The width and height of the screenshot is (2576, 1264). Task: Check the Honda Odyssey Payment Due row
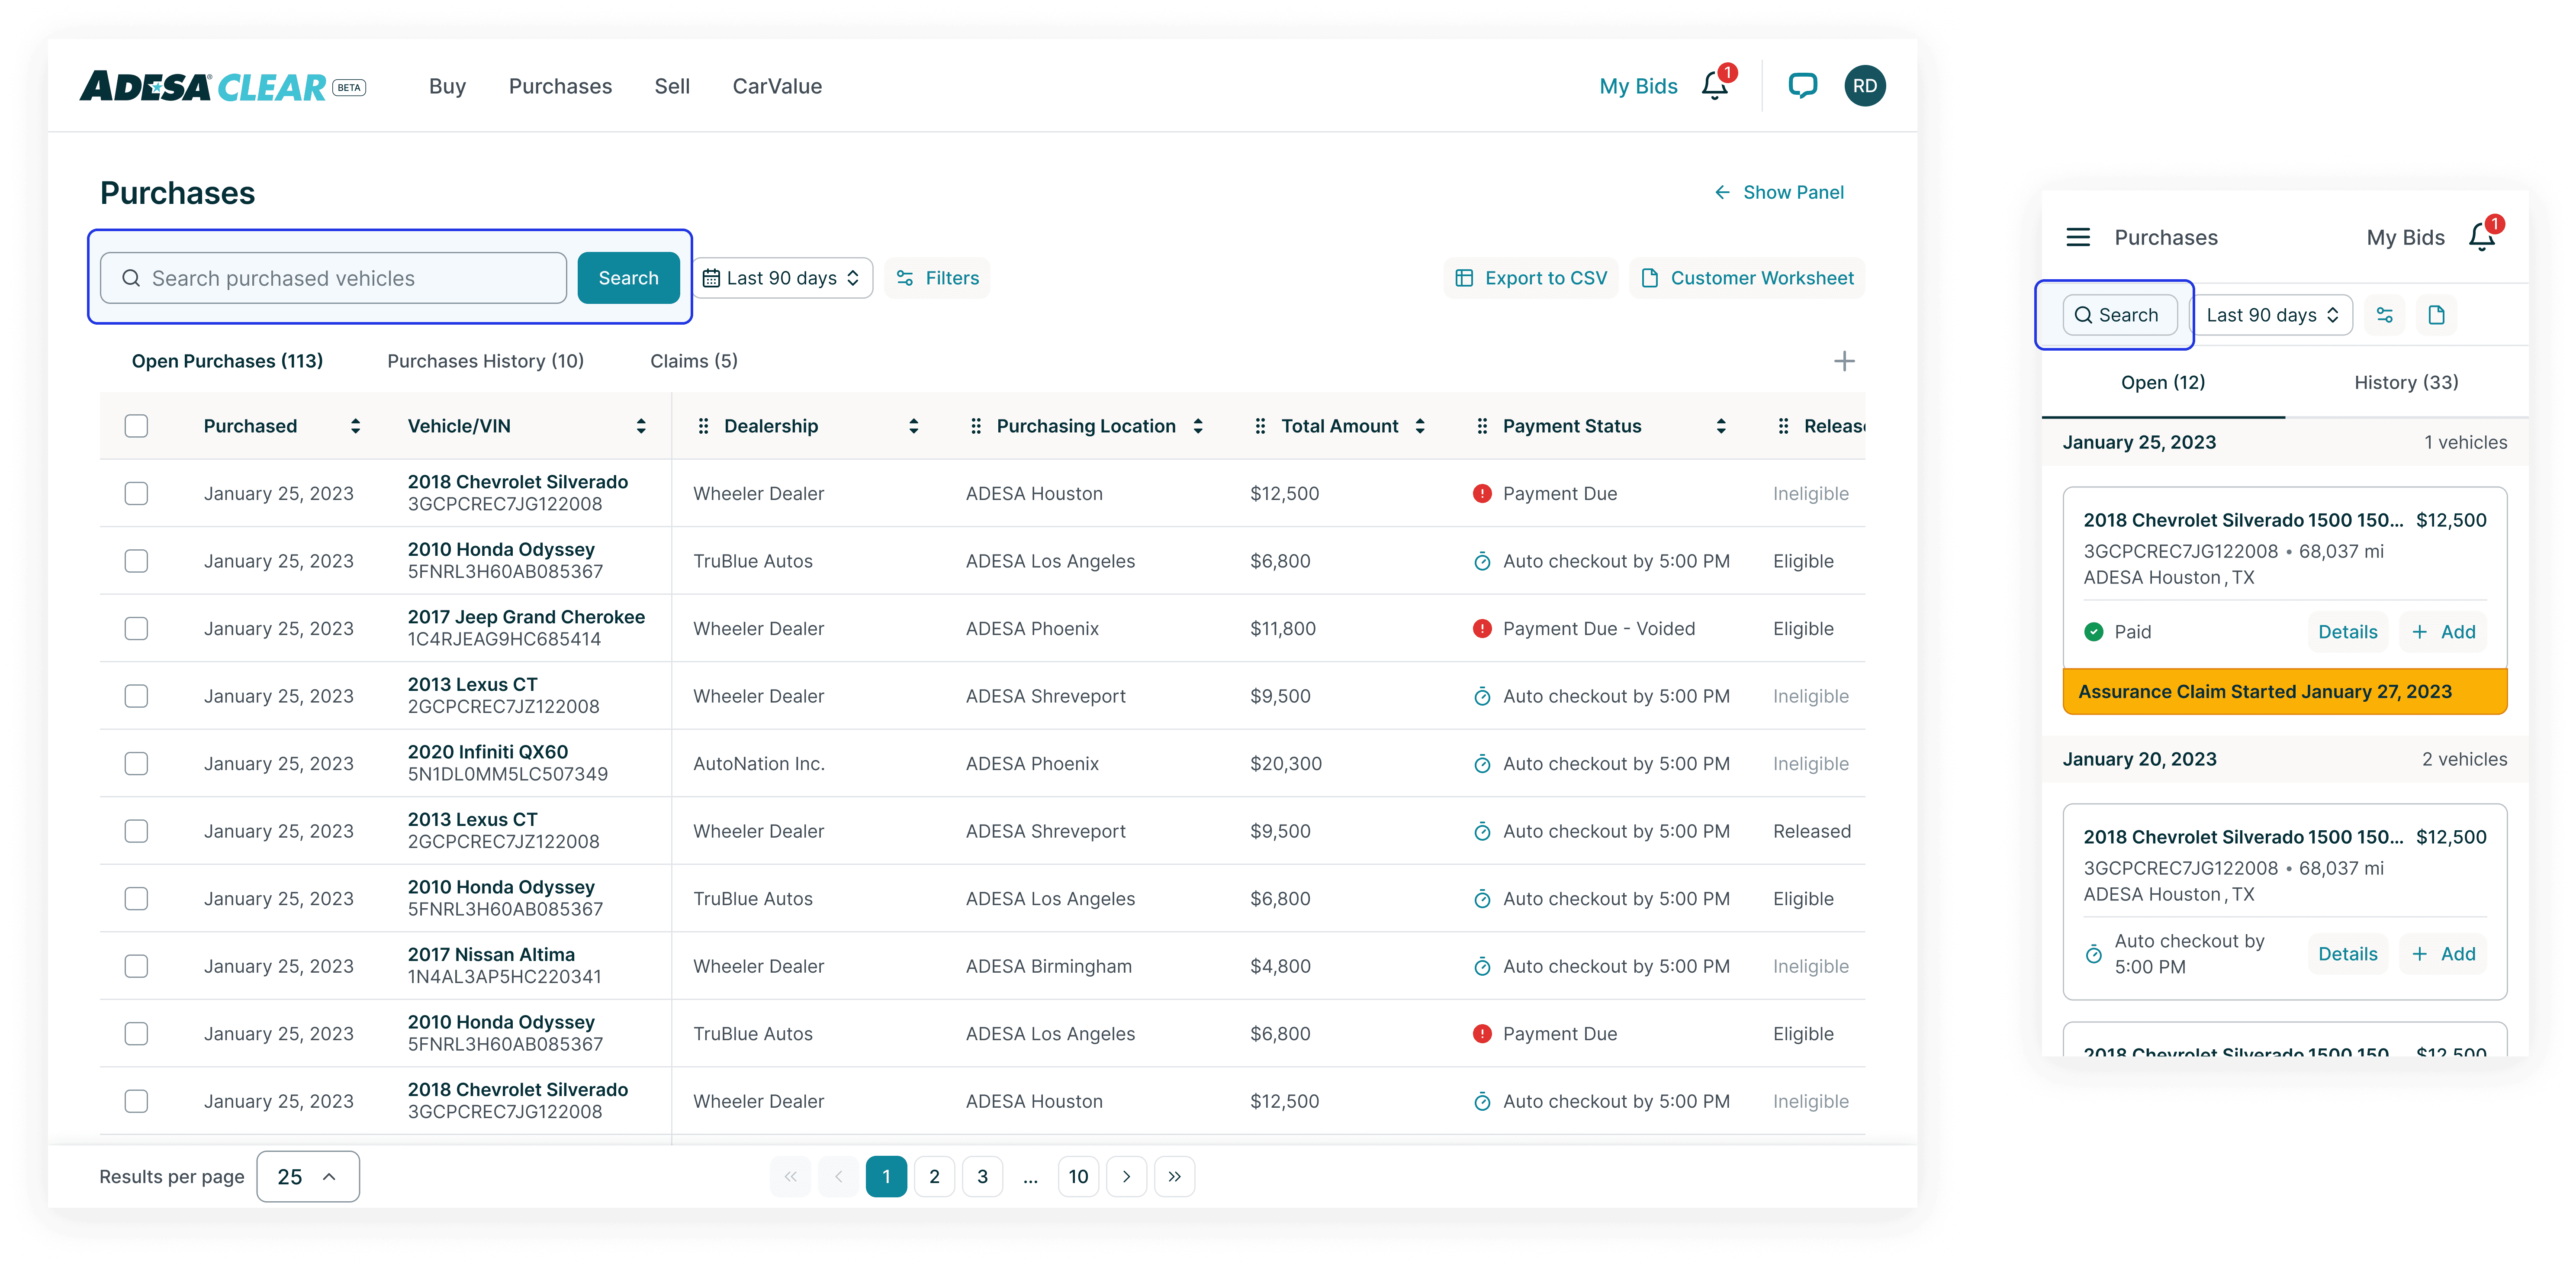click(x=136, y=1034)
